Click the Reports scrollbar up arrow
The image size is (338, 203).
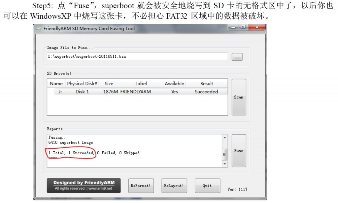[225, 137]
